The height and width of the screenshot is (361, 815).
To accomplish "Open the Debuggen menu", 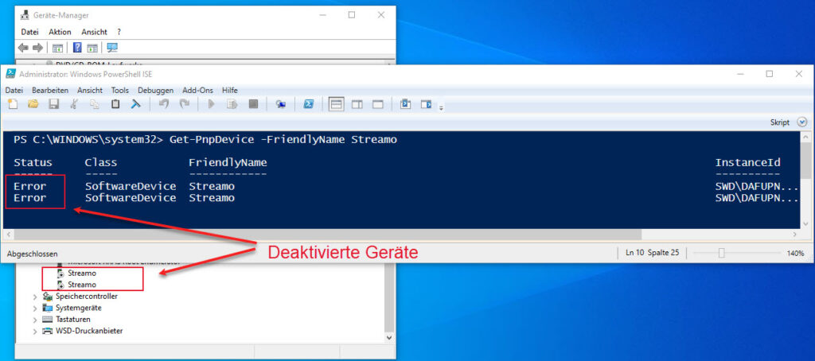I will [x=156, y=91].
